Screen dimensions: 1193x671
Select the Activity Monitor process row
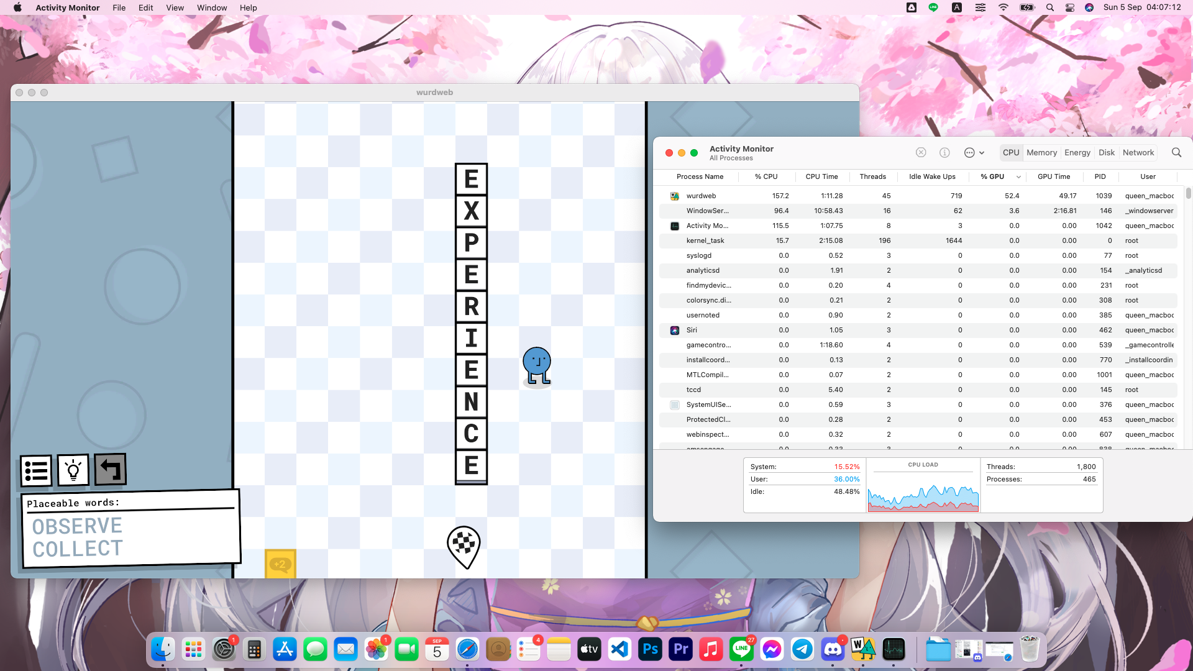tap(918, 226)
